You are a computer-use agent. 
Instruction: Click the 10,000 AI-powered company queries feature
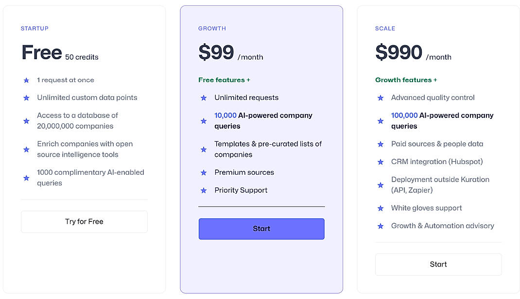(263, 120)
